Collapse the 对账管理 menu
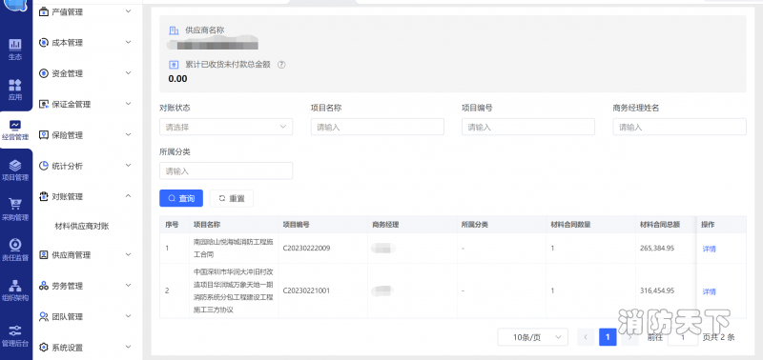This screenshot has width=763, height=360. pos(85,197)
